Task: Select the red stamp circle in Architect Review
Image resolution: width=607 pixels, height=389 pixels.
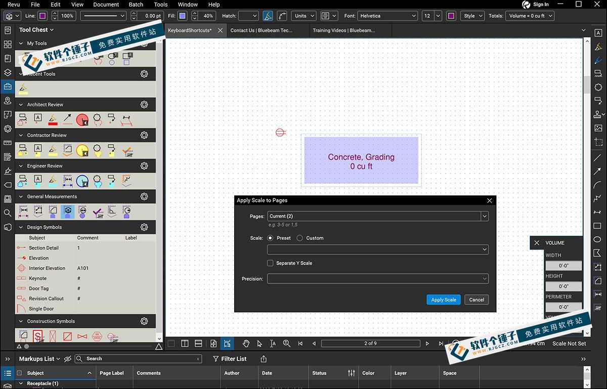Action: pyautogui.click(x=82, y=120)
